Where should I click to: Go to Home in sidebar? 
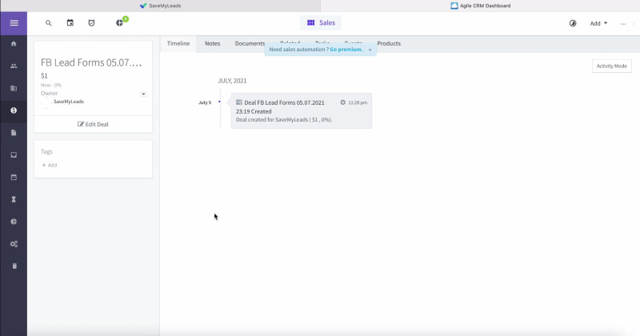(x=14, y=44)
